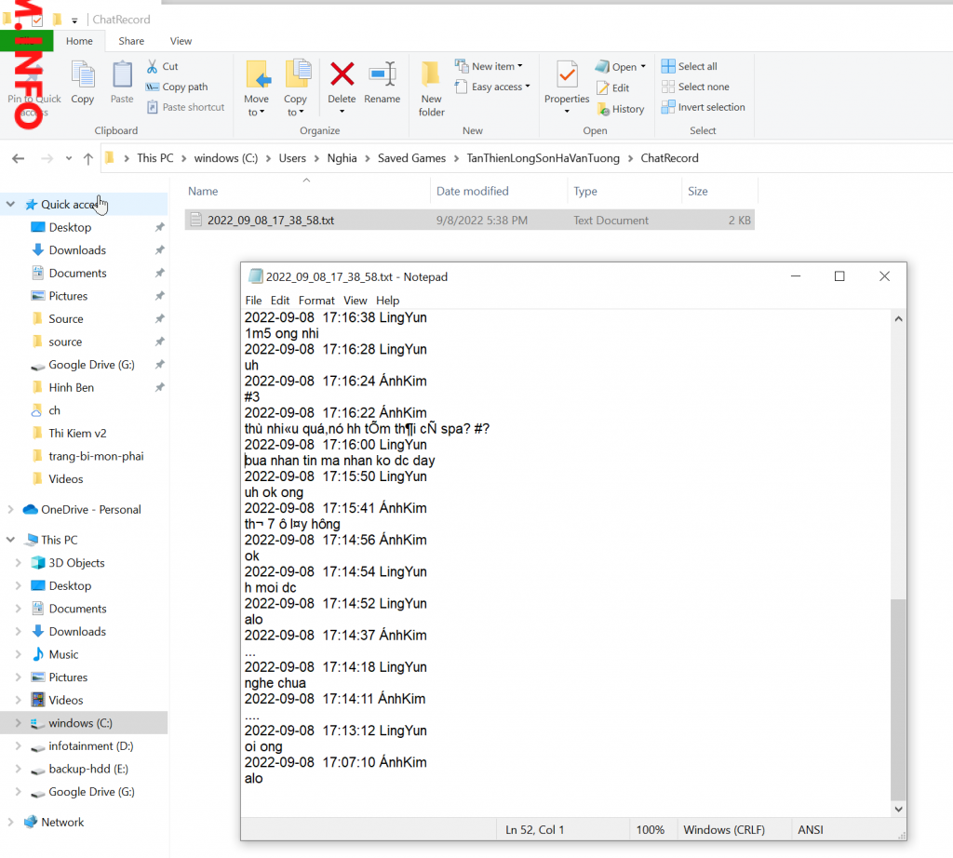Open infotainment (D:) drive in the sidebar

pos(91,746)
